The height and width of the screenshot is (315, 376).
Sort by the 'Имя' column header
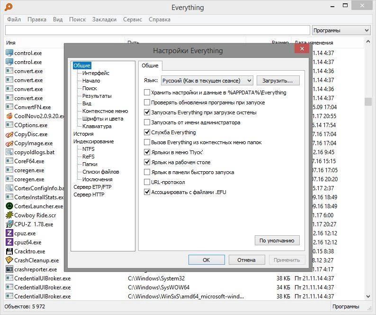point(11,43)
